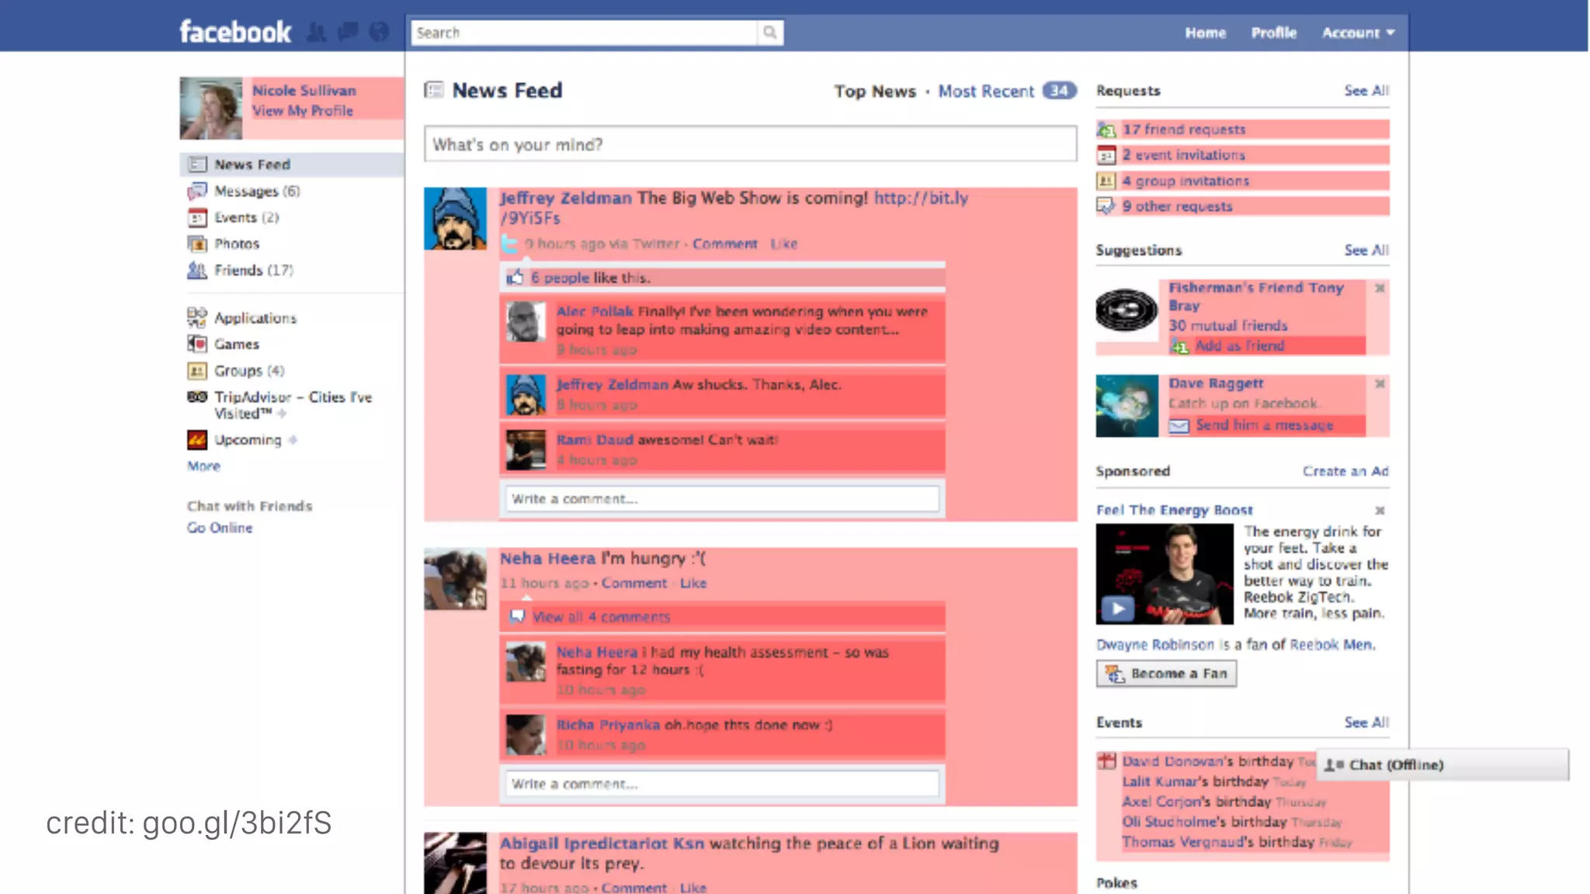This screenshot has height=894, width=1590.
Task: Click the Become a Fan button
Action: coord(1166,674)
